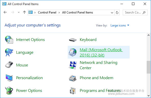Go back with the left arrow

coord(5,12)
